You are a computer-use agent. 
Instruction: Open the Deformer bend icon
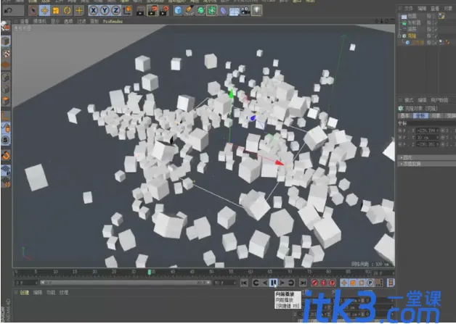tap(223, 11)
